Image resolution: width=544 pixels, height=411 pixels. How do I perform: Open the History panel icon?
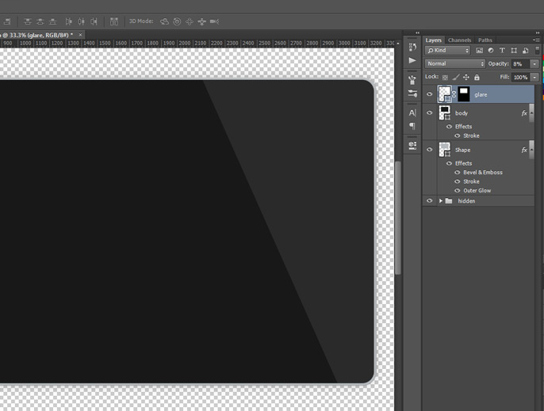click(x=412, y=47)
